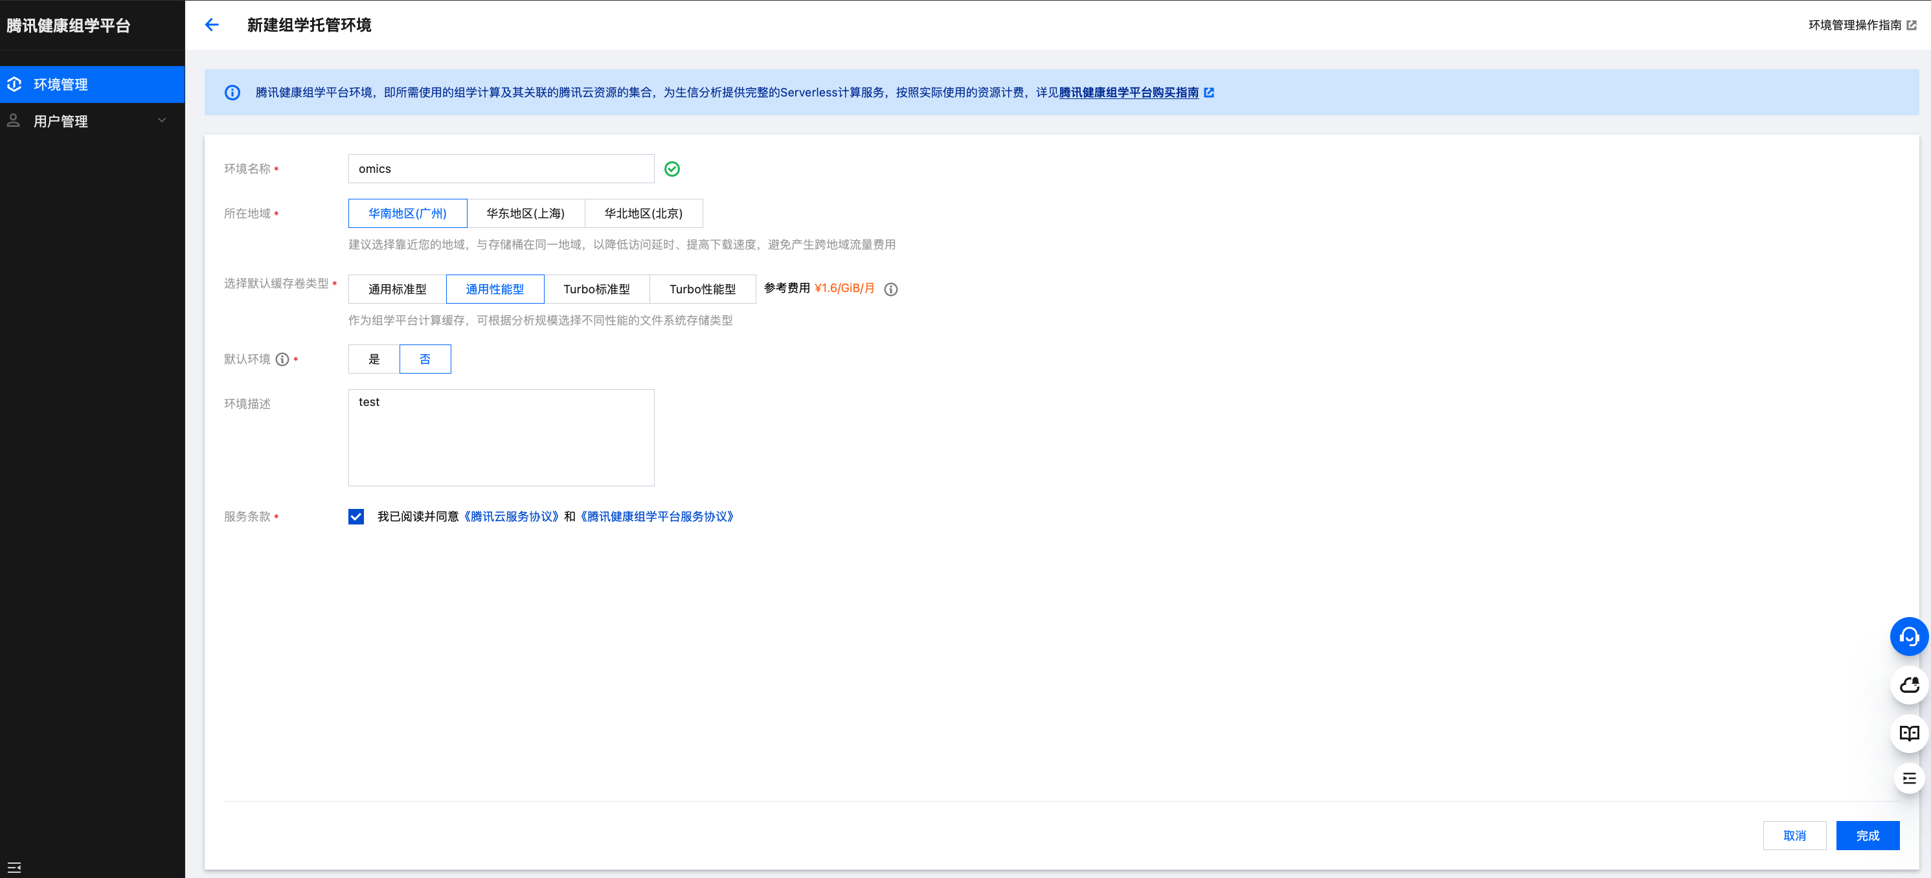This screenshot has height=878, width=1931.
Task: Select 华东地区(上海) region option
Action: point(525,214)
